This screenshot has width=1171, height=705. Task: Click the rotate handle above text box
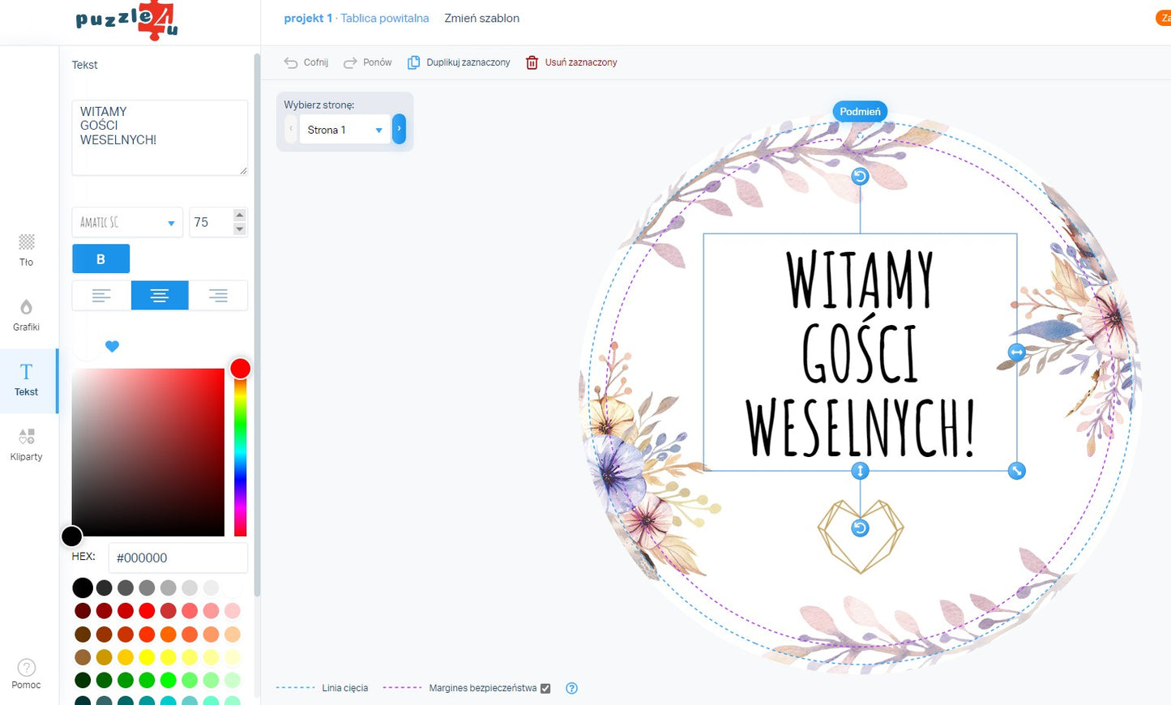pos(860,177)
